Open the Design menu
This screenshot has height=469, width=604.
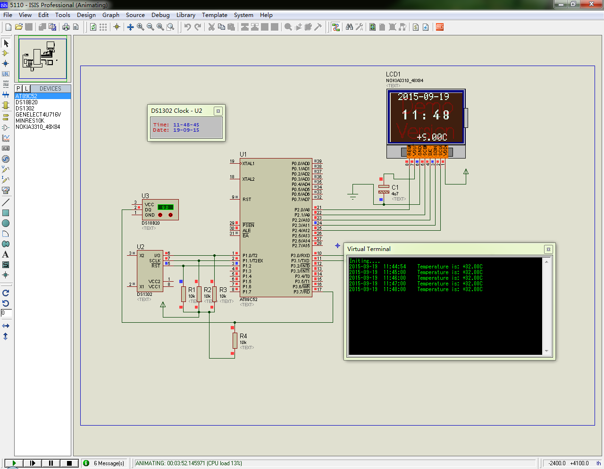[86, 15]
